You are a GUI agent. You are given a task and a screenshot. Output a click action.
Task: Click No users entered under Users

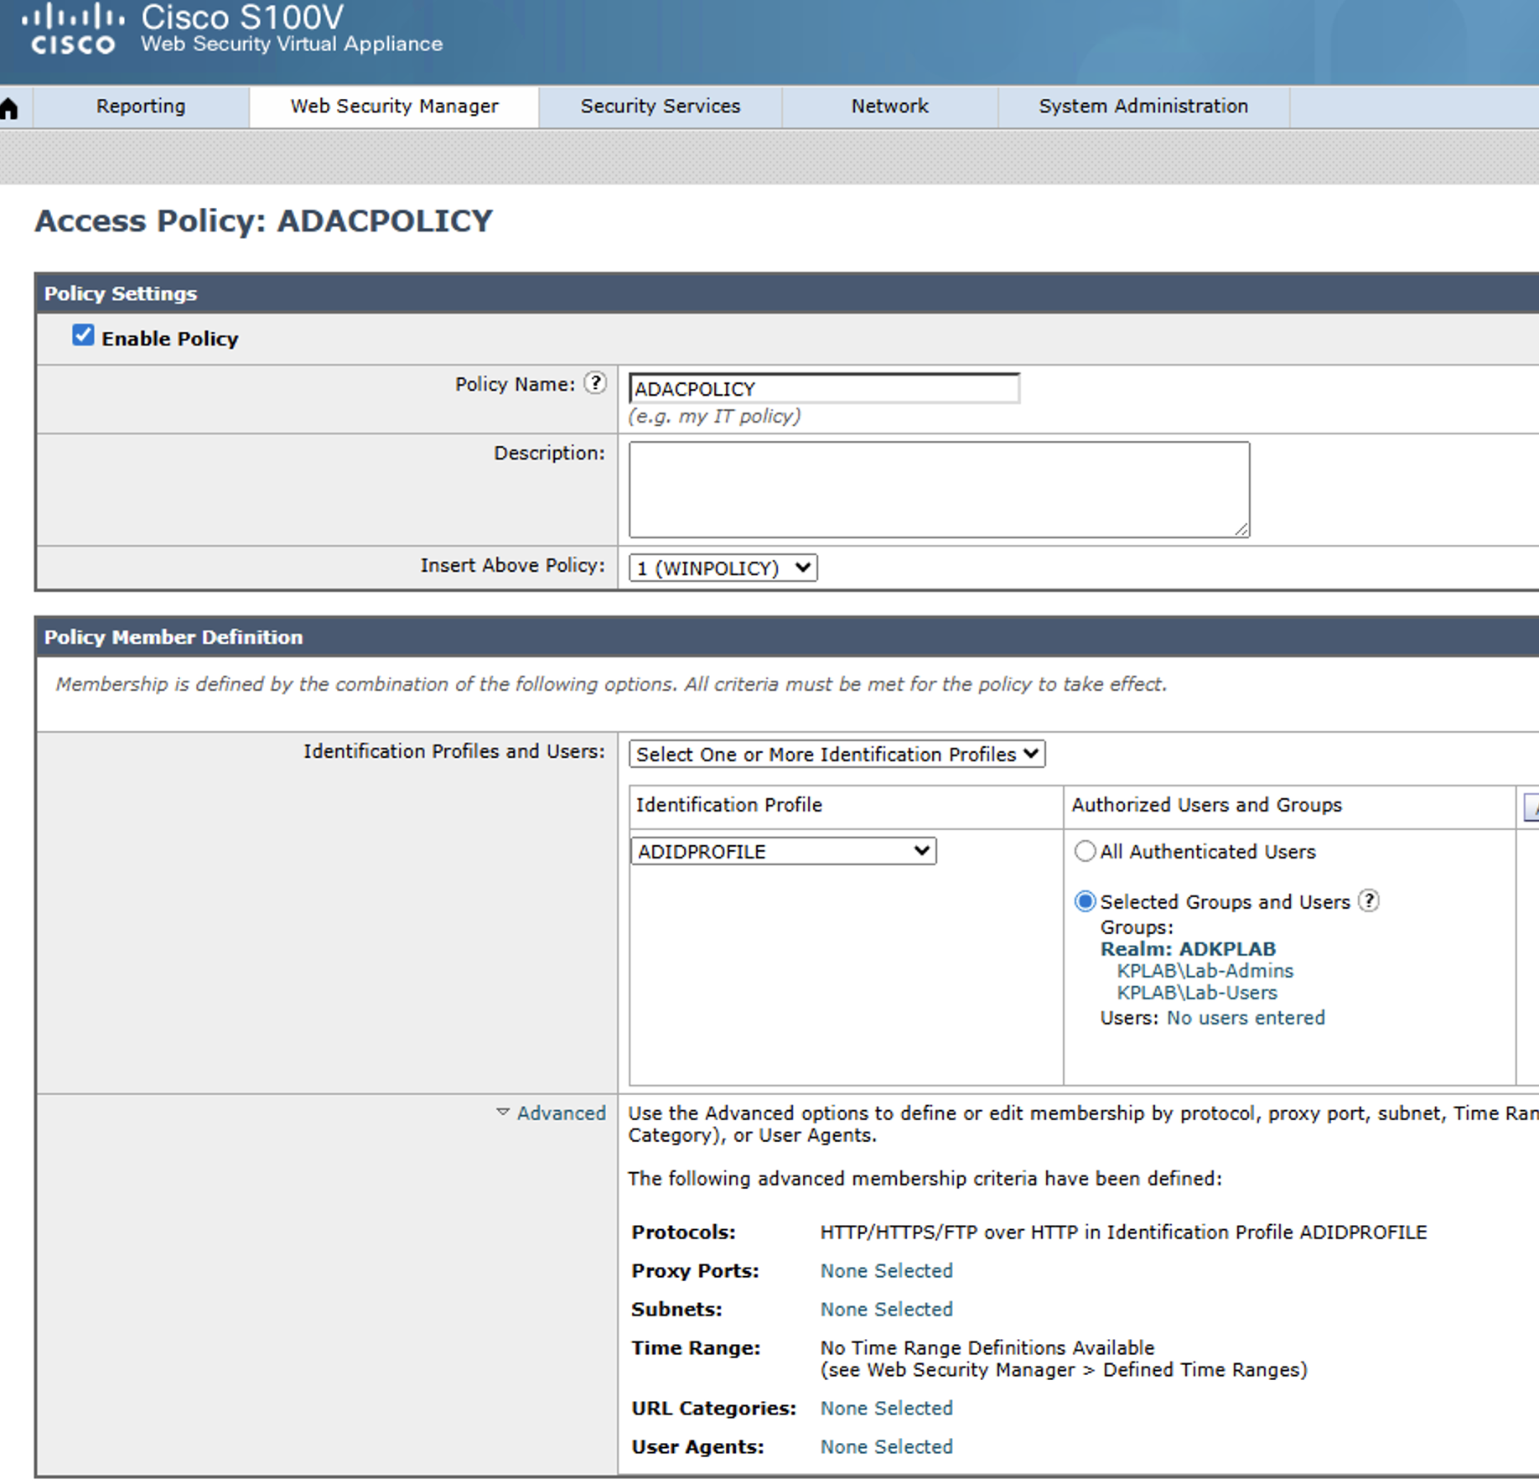point(1246,1017)
